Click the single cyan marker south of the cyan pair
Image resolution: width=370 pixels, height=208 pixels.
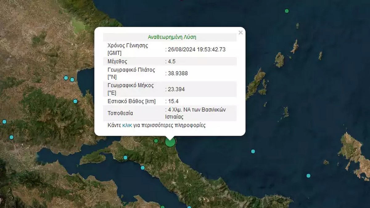75,101
